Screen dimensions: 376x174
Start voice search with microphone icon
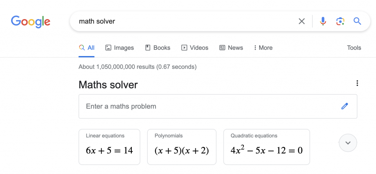(x=323, y=21)
